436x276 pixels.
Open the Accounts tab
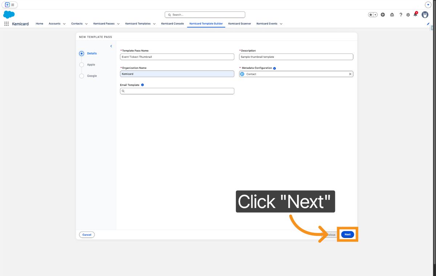[54, 24]
